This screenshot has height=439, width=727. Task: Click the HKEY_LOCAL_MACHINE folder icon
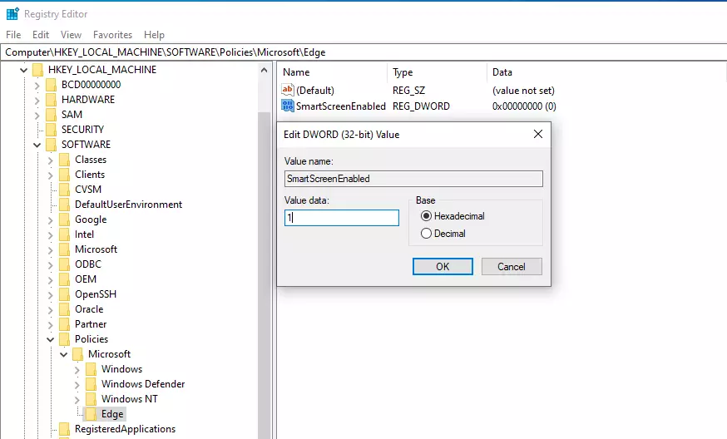coord(38,70)
